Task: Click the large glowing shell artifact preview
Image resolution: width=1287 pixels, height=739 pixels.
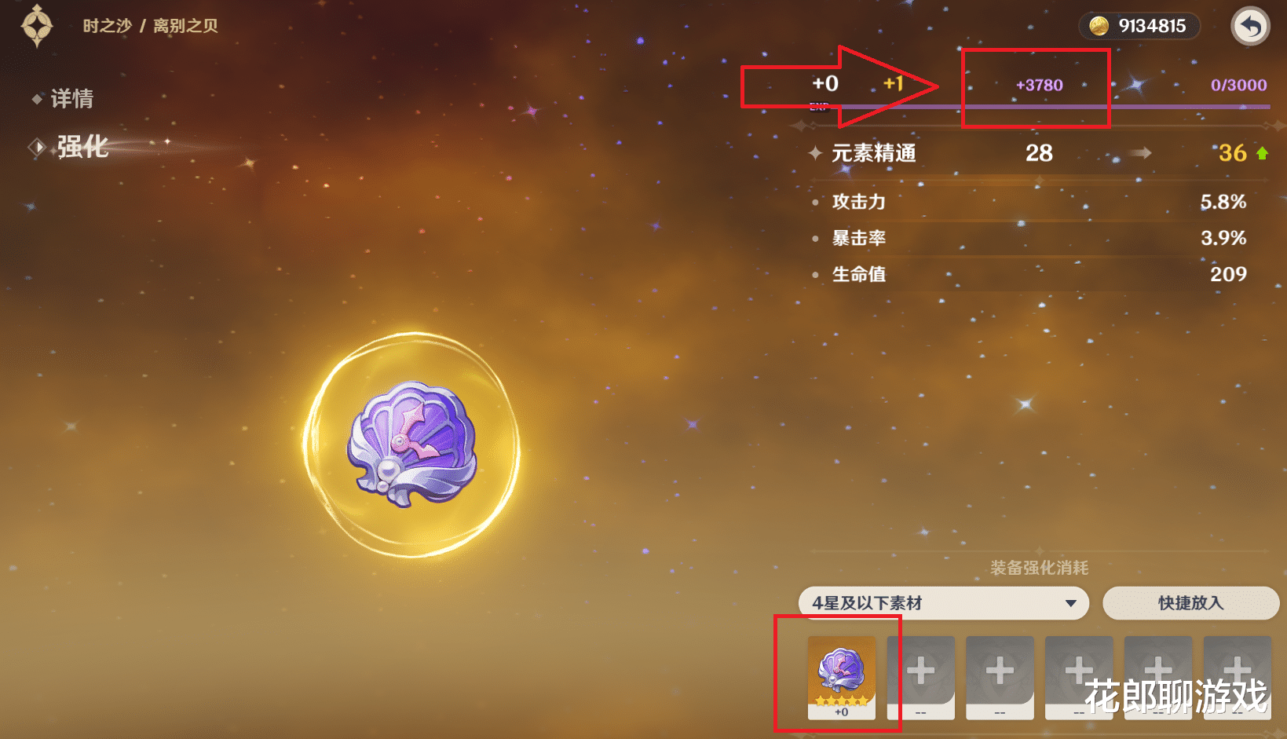Action: 412,444
